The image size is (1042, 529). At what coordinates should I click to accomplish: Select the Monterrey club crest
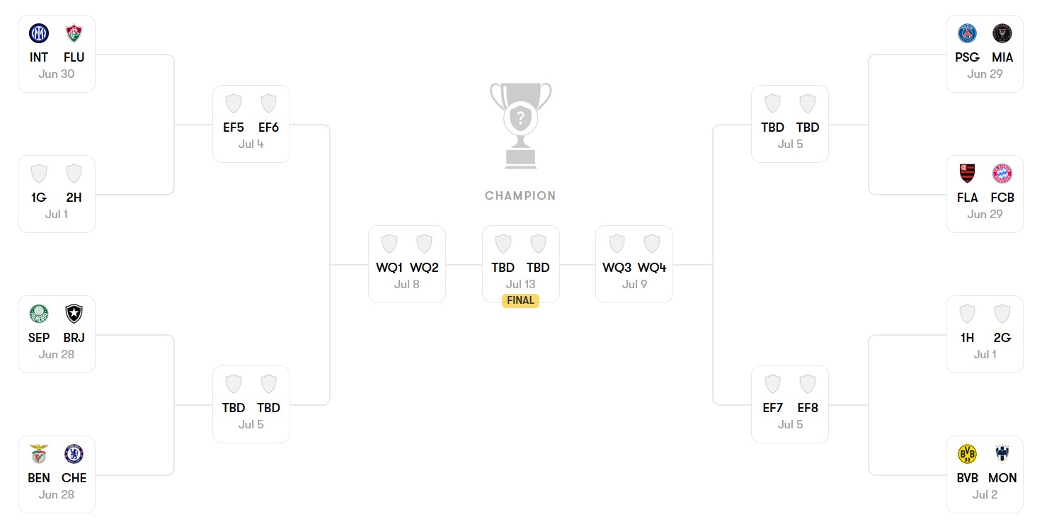click(x=1002, y=454)
